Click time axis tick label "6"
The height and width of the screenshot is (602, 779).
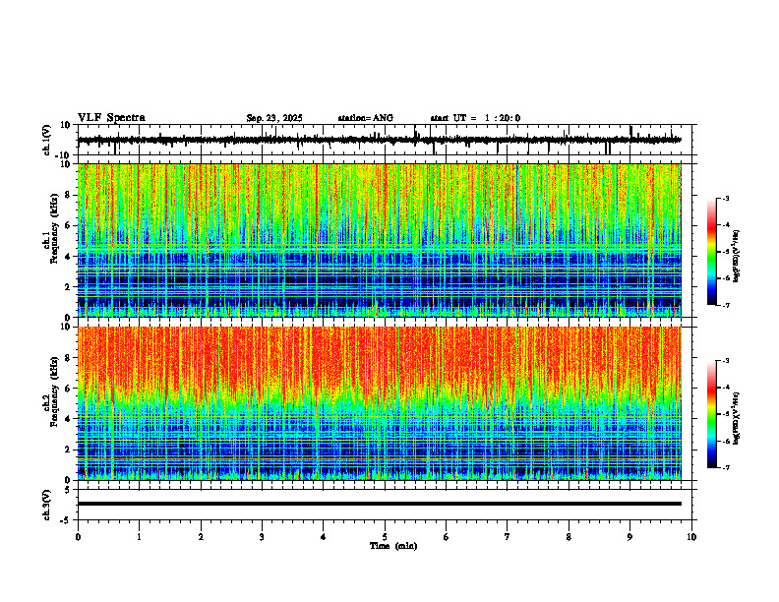click(x=447, y=537)
